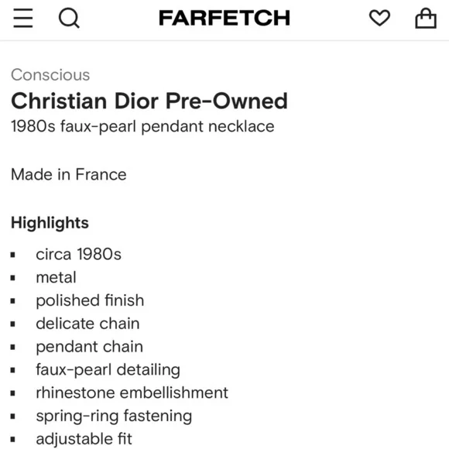Go to the Farfetch logo homepage
This screenshot has width=449, height=449.
click(x=224, y=18)
